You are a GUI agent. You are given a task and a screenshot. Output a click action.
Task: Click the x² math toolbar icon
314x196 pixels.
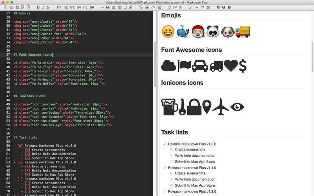[191, 7]
